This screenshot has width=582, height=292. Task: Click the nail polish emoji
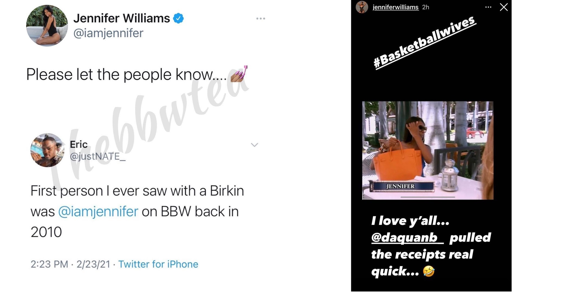[239, 74]
